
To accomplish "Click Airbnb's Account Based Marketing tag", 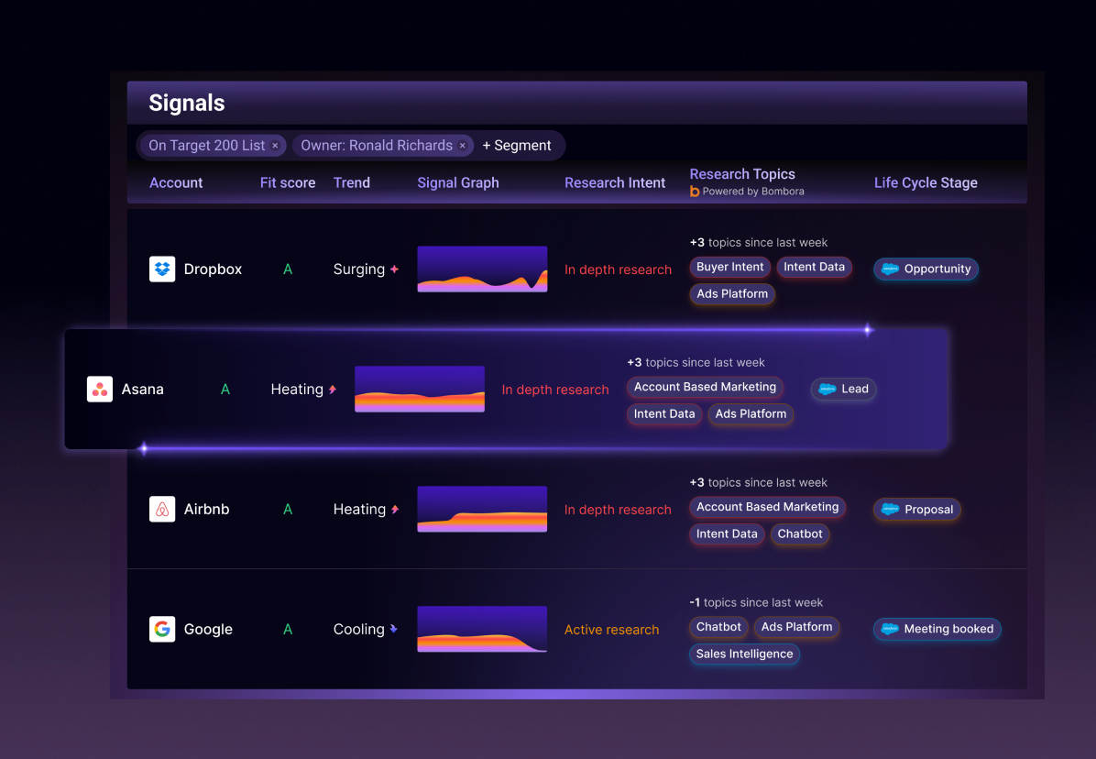I will [x=768, y=508].
